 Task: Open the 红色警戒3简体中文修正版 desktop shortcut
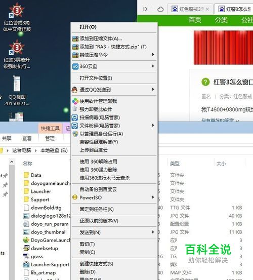(x=17, y=17)
